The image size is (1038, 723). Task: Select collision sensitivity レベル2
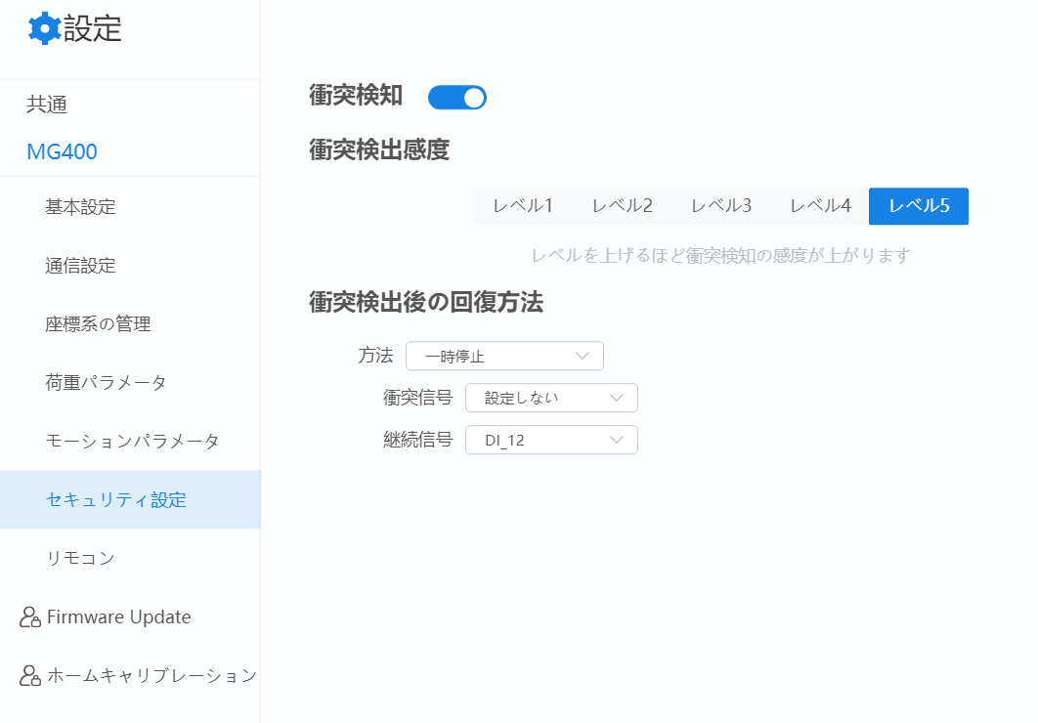coord(622,206)
